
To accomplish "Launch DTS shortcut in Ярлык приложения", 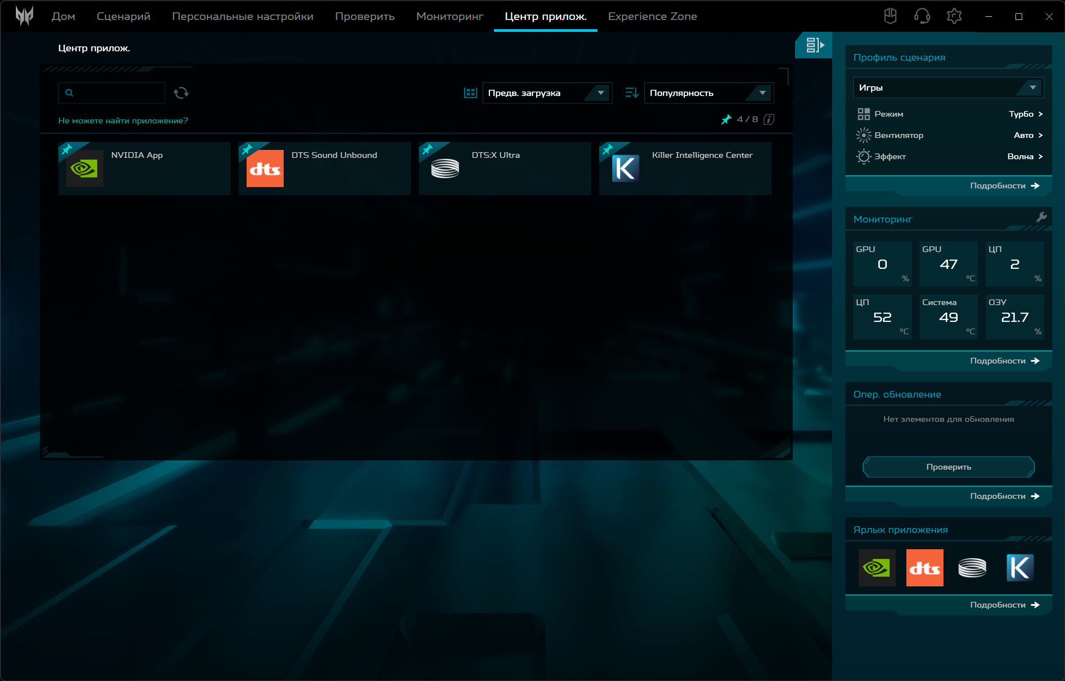I will click(924, 568).
